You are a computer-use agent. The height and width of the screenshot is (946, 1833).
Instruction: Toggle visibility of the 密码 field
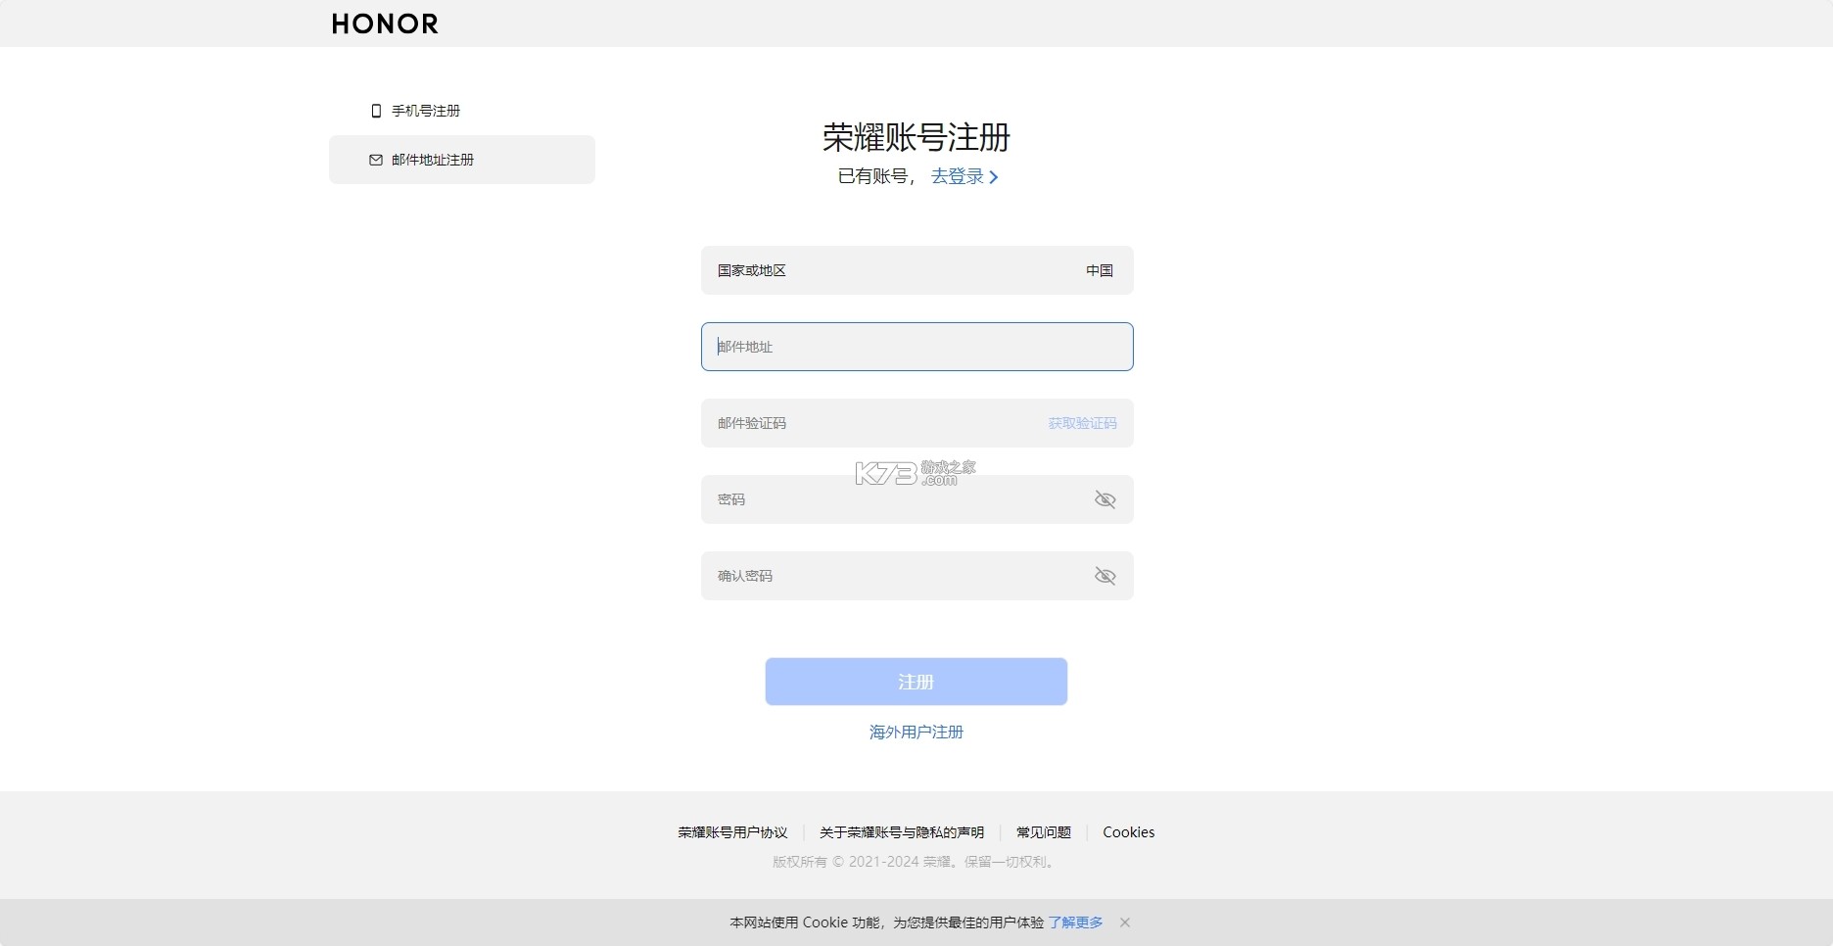(x=1105, y=499)
